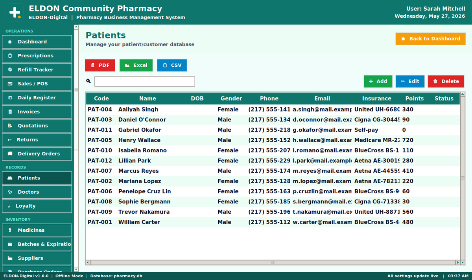
Task: Click the red Delete button
Action: point(446,81)
